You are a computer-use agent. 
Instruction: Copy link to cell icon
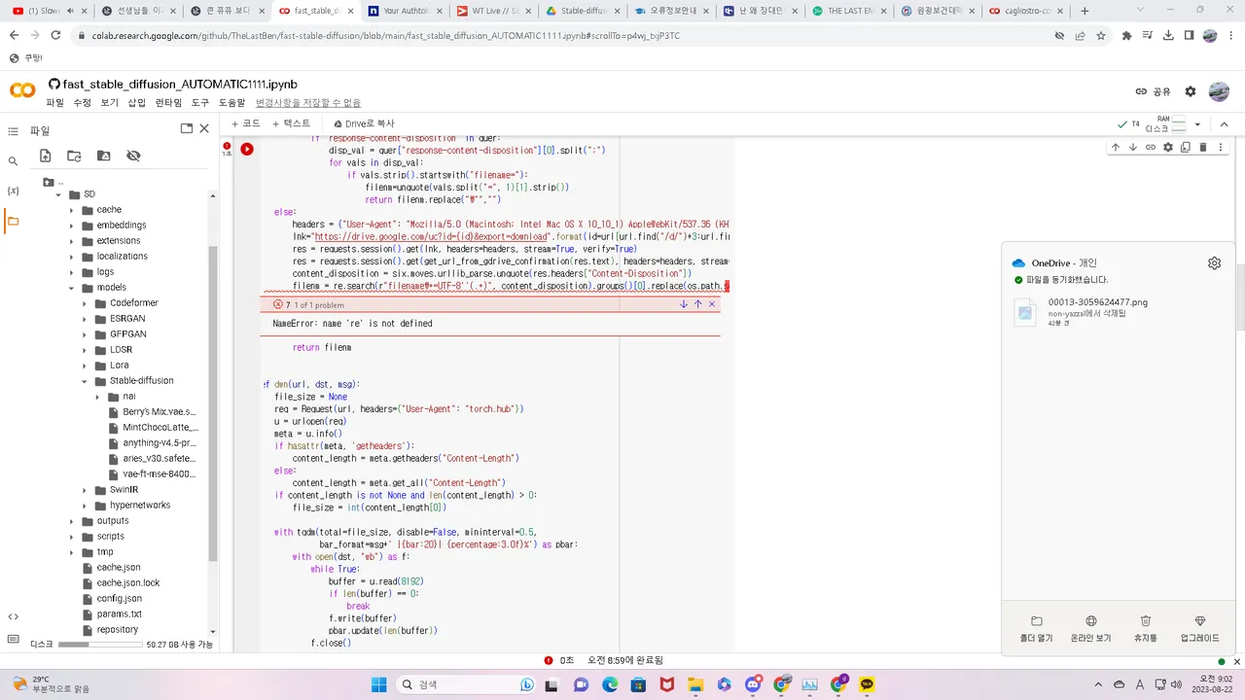pos(1151,148)
